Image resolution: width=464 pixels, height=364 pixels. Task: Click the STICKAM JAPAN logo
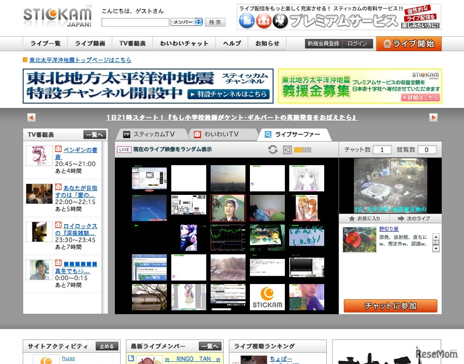pyautogui.click(x=58, y=16)
